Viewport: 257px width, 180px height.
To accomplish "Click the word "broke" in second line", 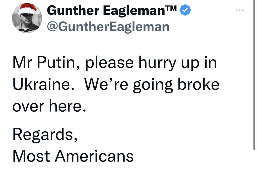I will click(199, 84).
